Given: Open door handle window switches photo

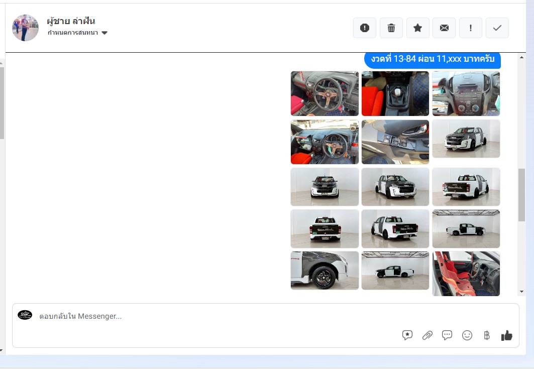Looking at the screenshot, I should [x=395, y=142].
